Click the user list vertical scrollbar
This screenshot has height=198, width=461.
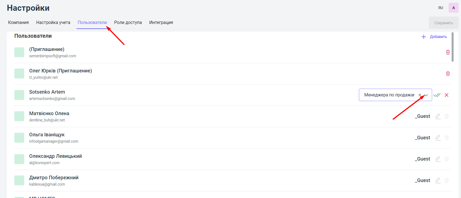[452, 47]
